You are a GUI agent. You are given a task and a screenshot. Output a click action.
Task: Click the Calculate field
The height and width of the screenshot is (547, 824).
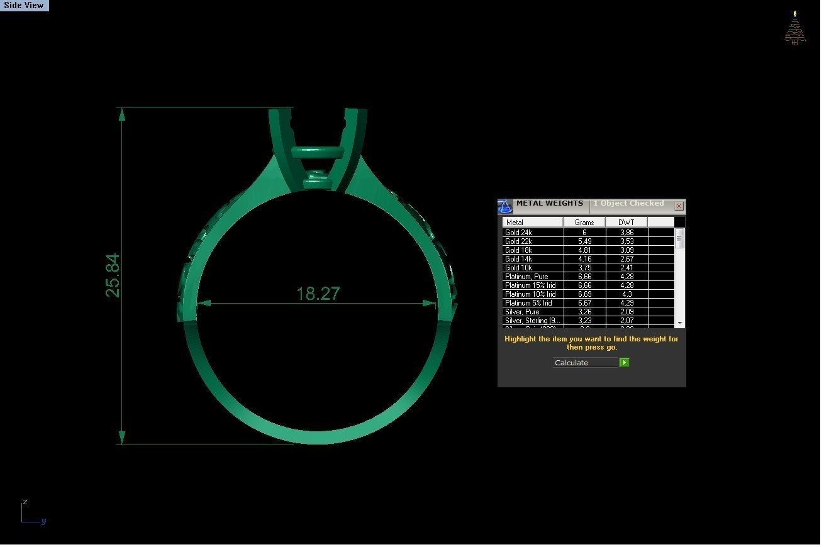(586, 363)
